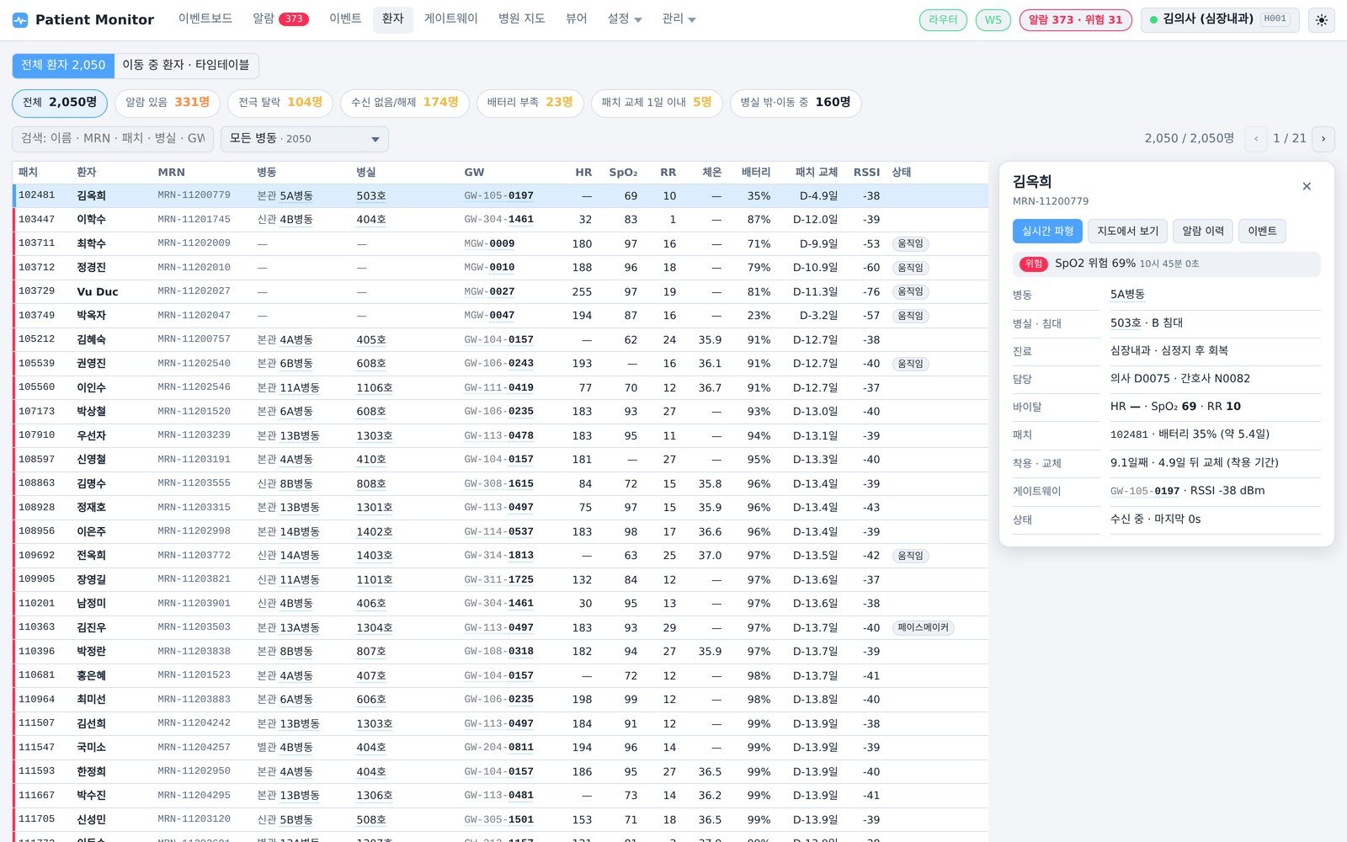Select patient row 이학수
1347x842 pixels.
pos(501,220)
